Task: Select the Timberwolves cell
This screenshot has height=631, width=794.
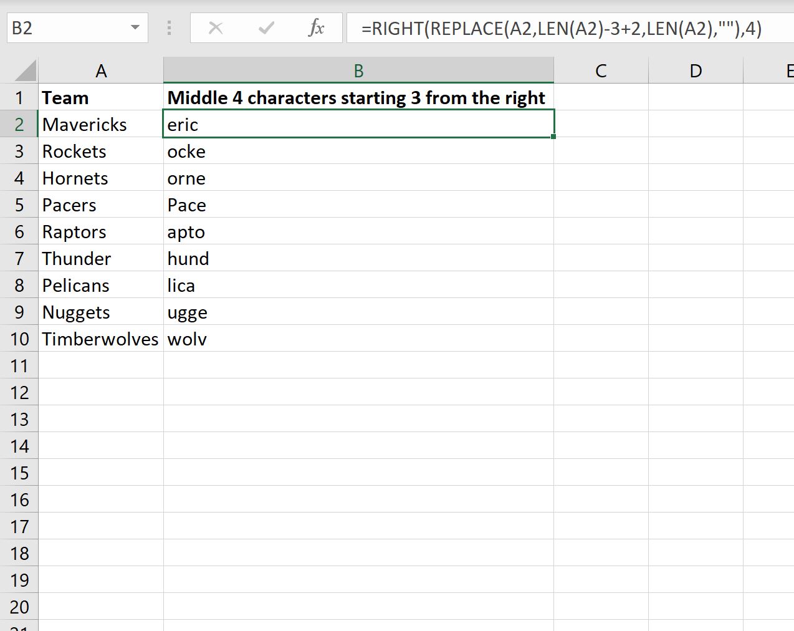Action: (x=101, y=339)
